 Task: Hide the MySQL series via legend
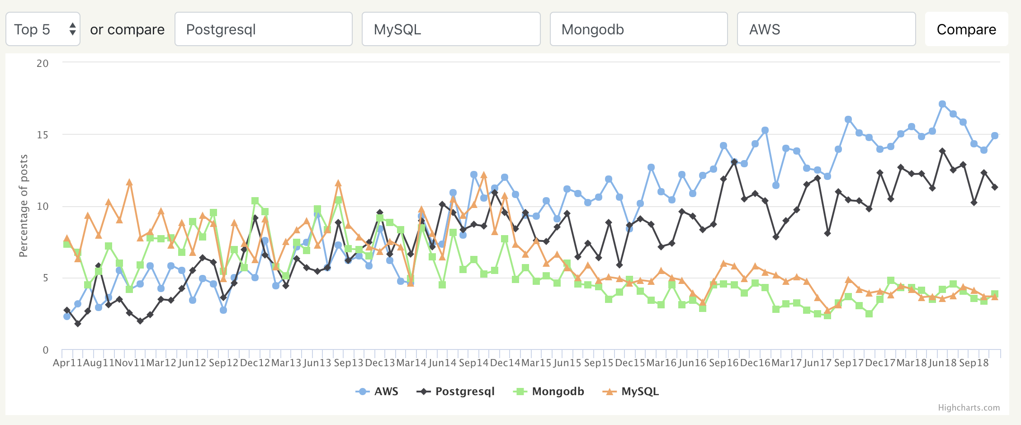(x=640, y=392)
